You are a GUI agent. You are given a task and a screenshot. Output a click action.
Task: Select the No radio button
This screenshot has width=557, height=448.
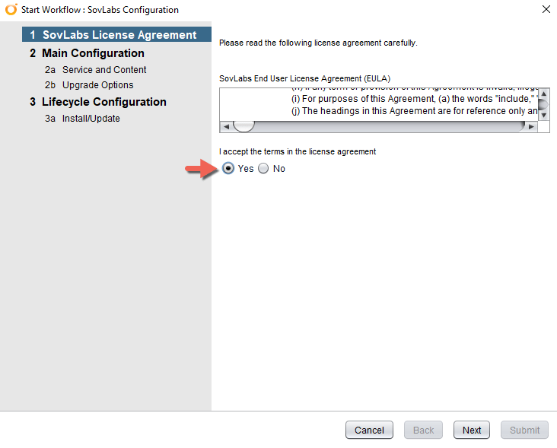click(x=264, y=169)
